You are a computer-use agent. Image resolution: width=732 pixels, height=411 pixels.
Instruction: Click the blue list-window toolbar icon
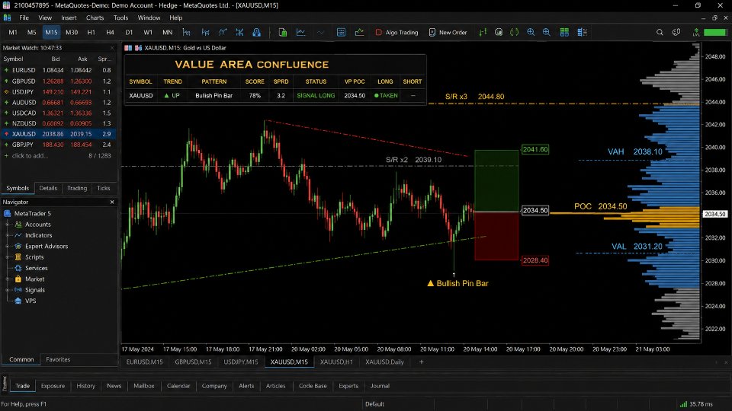pyautogui.click(x=342, y=32)
